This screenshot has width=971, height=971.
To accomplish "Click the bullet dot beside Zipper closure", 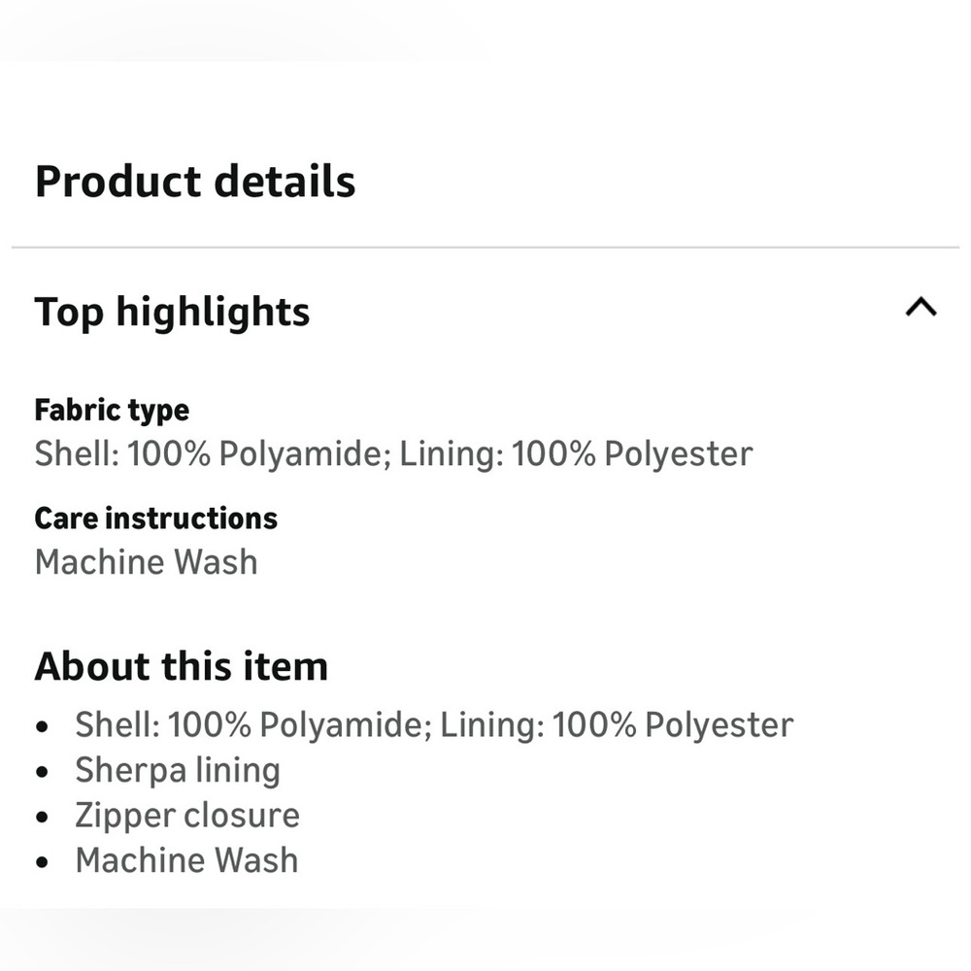I will click(x=42, y=817).
